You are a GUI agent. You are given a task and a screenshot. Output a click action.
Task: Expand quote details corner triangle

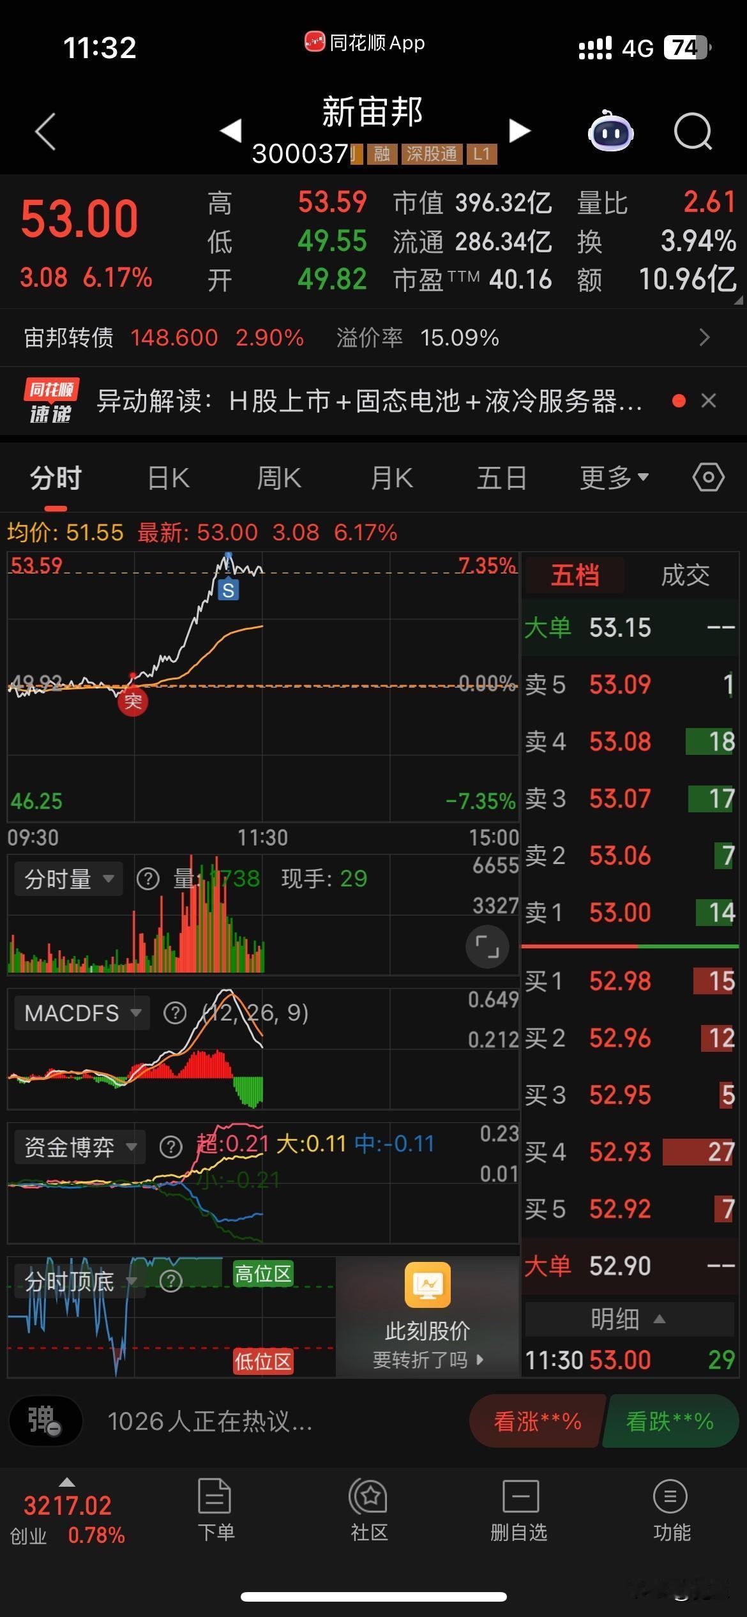pos(739,300)
